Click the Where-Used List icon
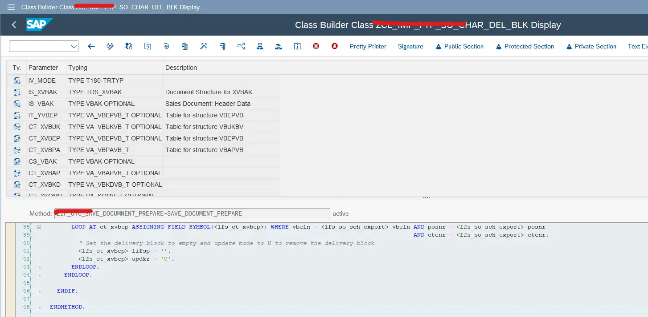This screenshot has height=317, width=648. (x=222, y=46)
